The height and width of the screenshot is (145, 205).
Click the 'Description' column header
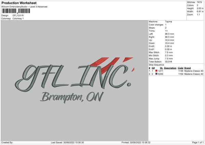click(x=170, y=68)
